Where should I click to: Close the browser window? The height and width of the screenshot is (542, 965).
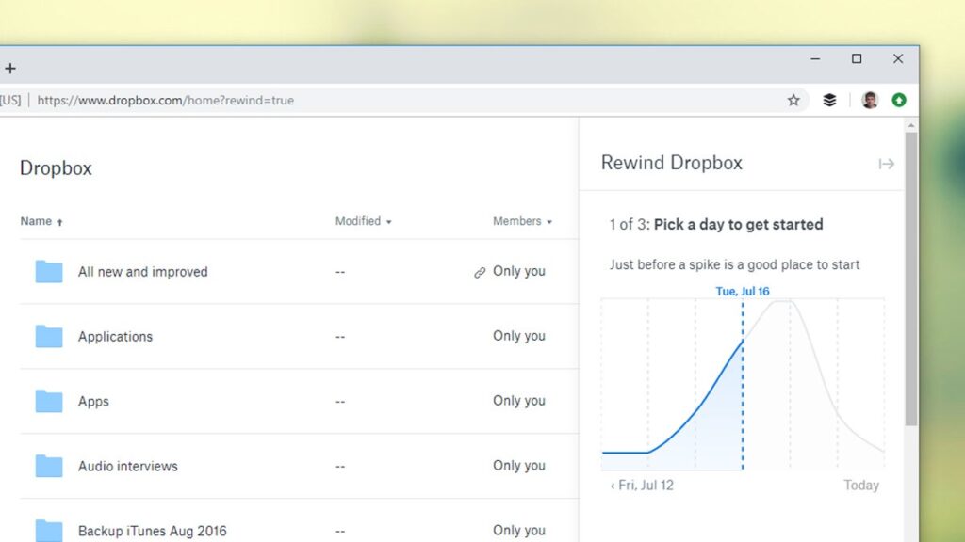click(898, 59)
